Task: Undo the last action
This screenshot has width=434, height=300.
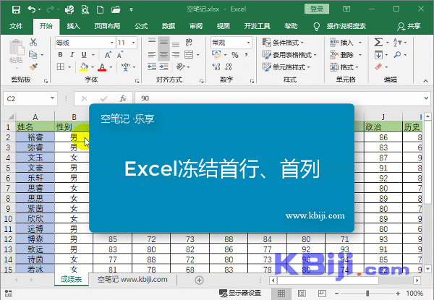Action: (32, 9)
